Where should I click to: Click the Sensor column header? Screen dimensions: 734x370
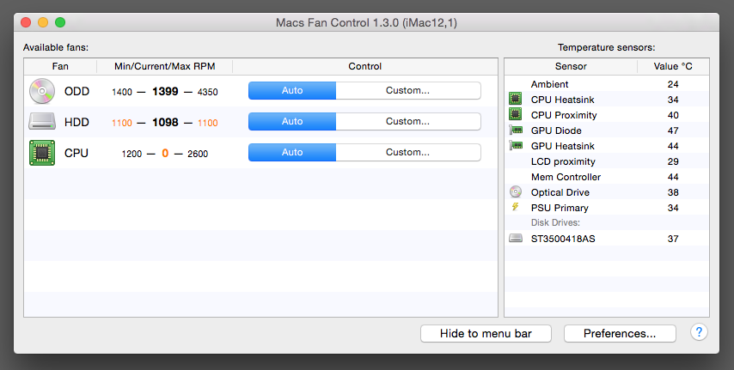tap(571, 66)
